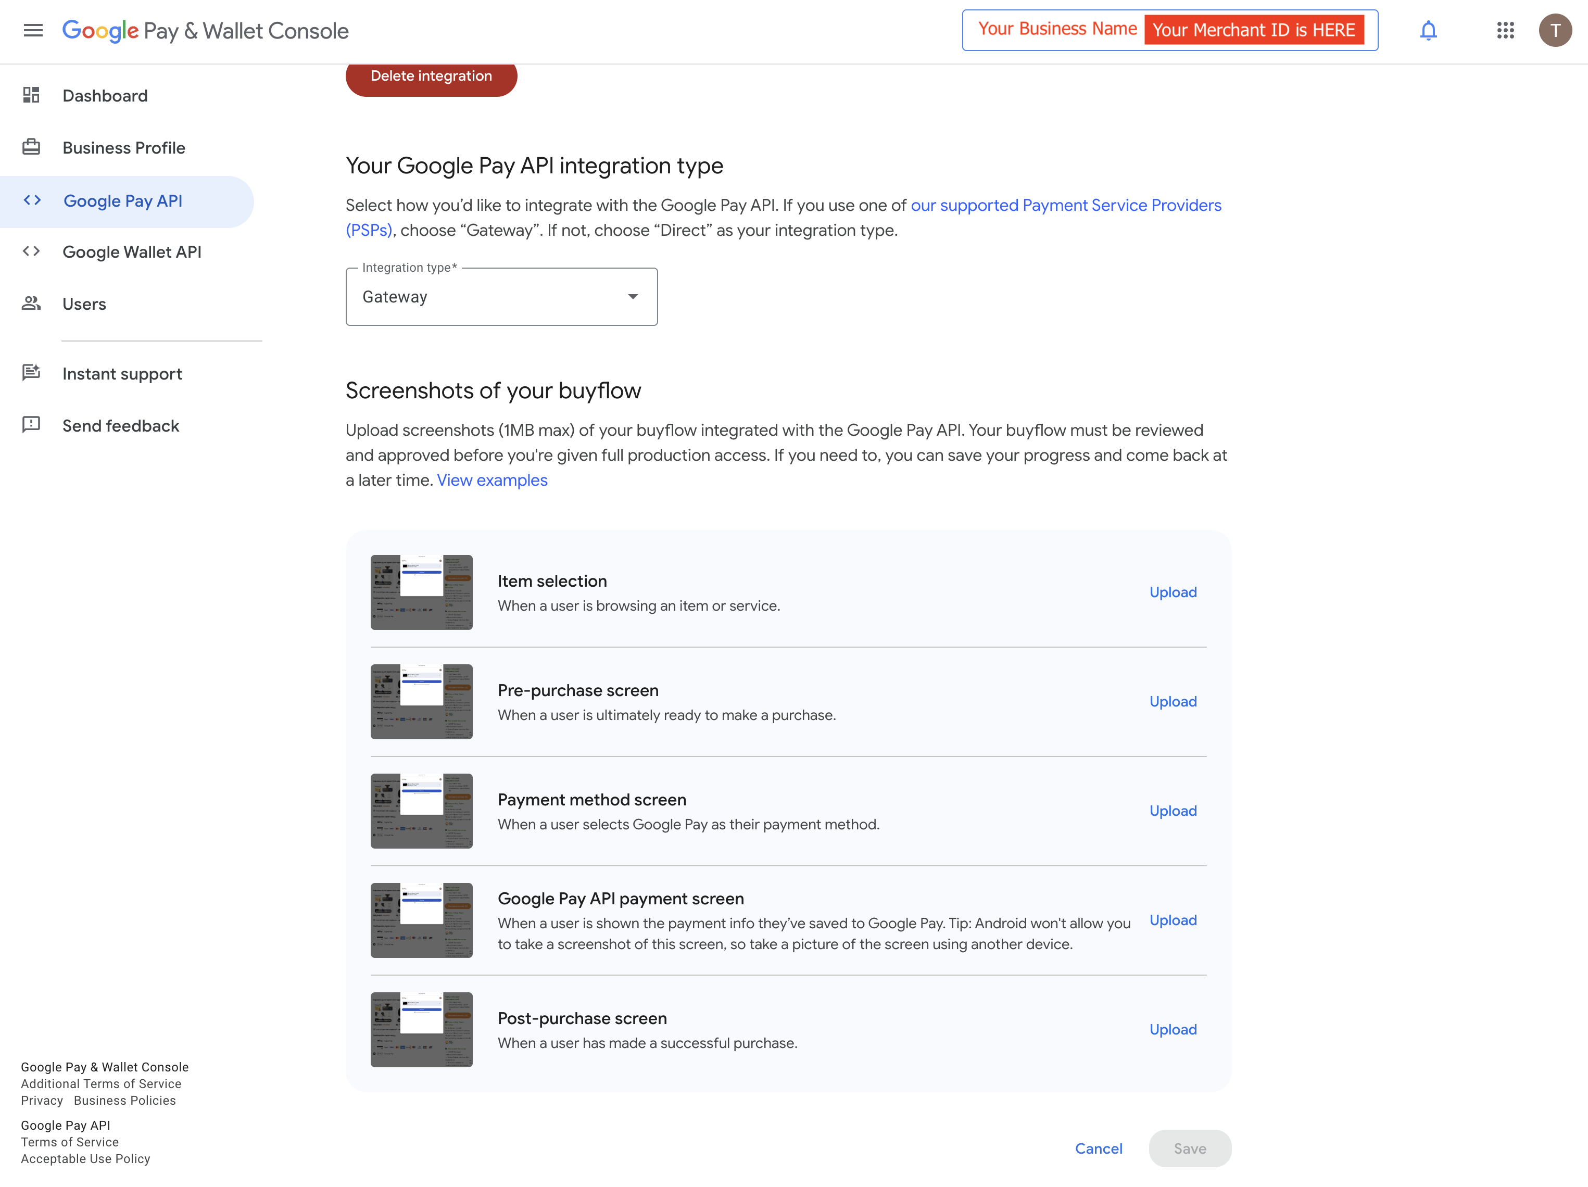1588x1187 pixels.
Task: Click the notifications bell icon
Action: (1428, 31)
